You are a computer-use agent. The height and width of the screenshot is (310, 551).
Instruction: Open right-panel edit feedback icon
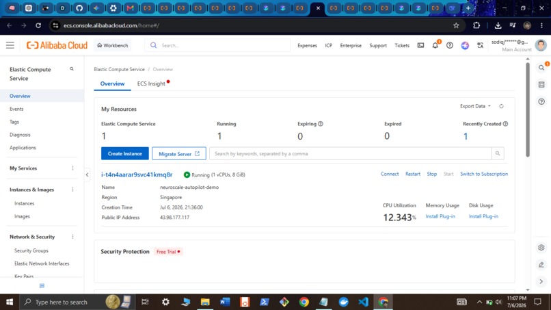[541, 265]
